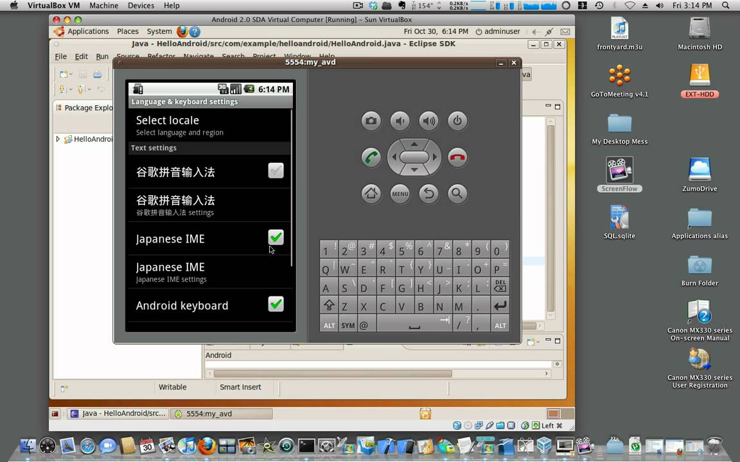Click the D-pad down arrow
The height and width of the screenshot is (462, 740).
[x=414, y=169]
